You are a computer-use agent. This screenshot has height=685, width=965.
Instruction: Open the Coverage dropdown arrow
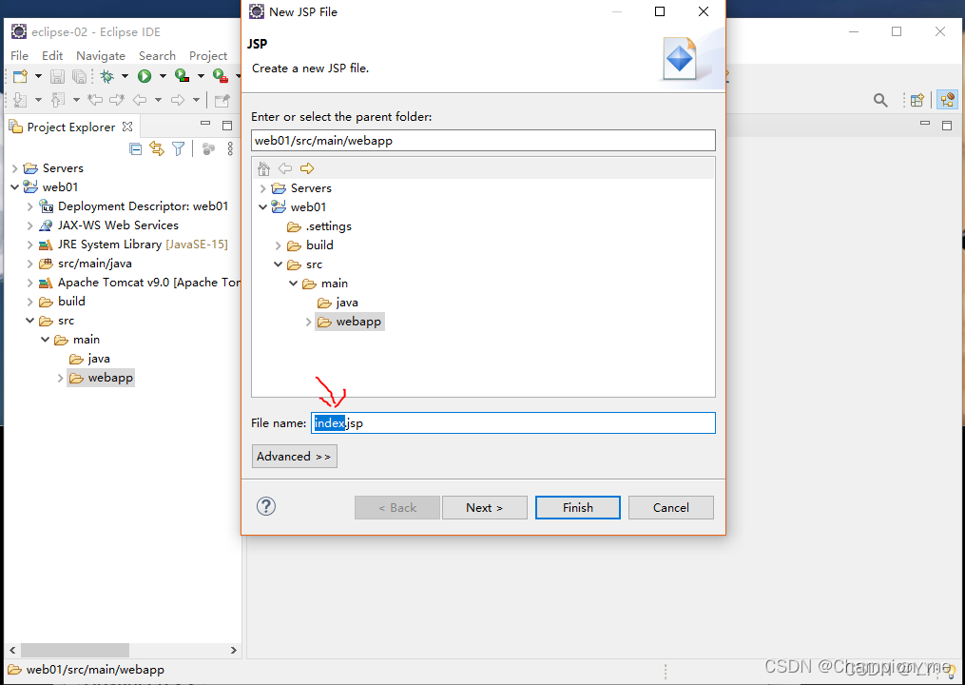click(200, 76)
